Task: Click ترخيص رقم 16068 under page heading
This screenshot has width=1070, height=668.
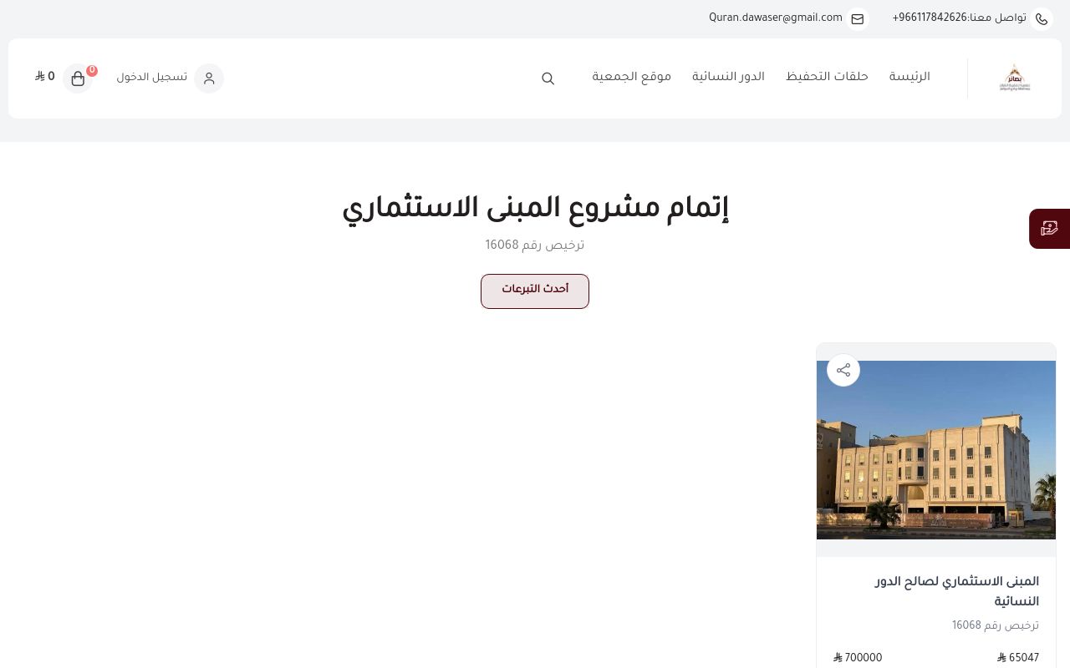Action: point(535,246)
